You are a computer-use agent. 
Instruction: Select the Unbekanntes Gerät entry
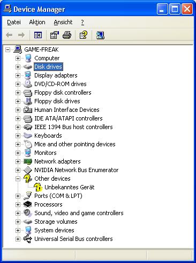pos(69,187)
